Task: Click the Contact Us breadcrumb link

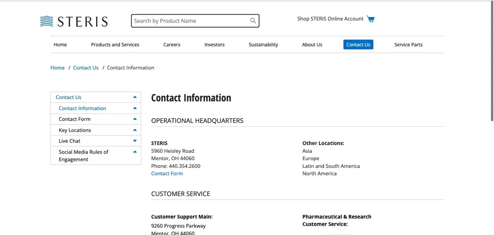Action: pos(86,68)
